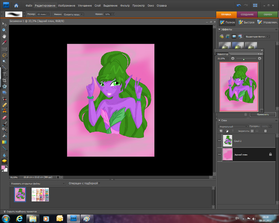Activate the Gradient tool

coord(5,142)
